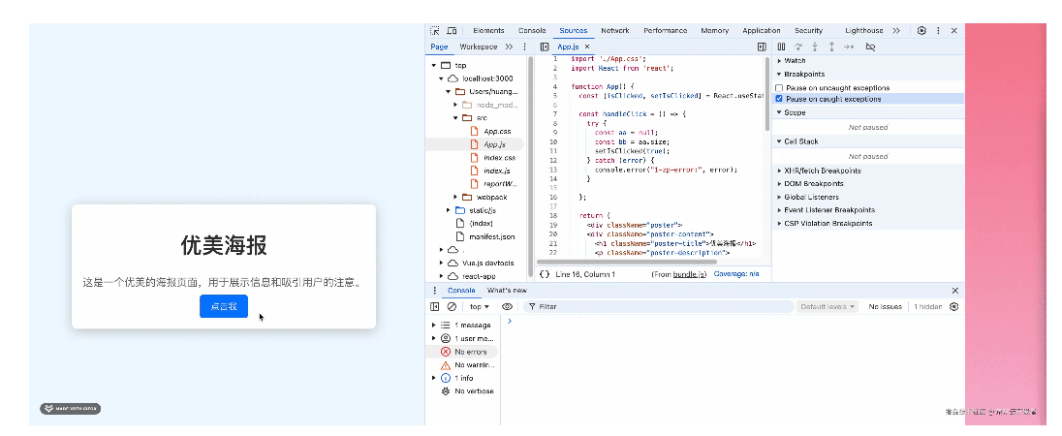Uncheck Pause on caught exceptions
The height and width of the screenshot is (436, 1062).
point(779,99)
